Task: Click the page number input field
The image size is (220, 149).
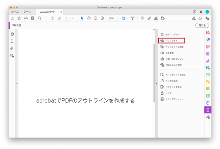Action: pos(66,18)
